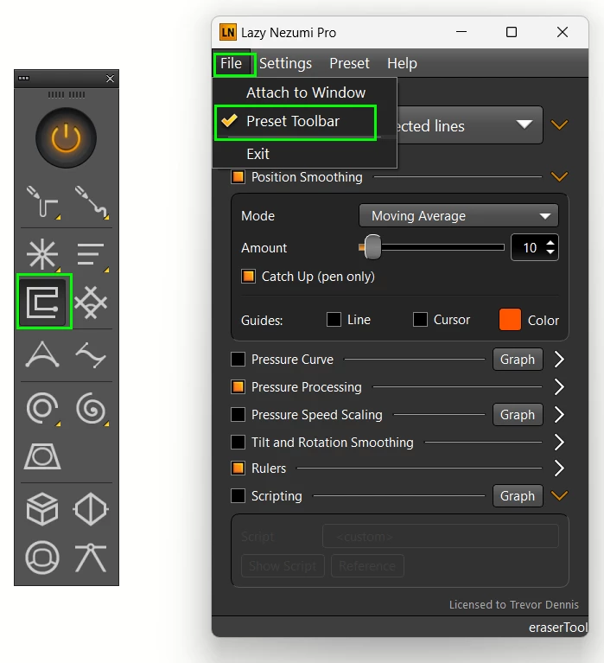Click the dimmed Reference button
This screenshot has width=604, height=663.
pyautogui.click(x=367, y=565)
